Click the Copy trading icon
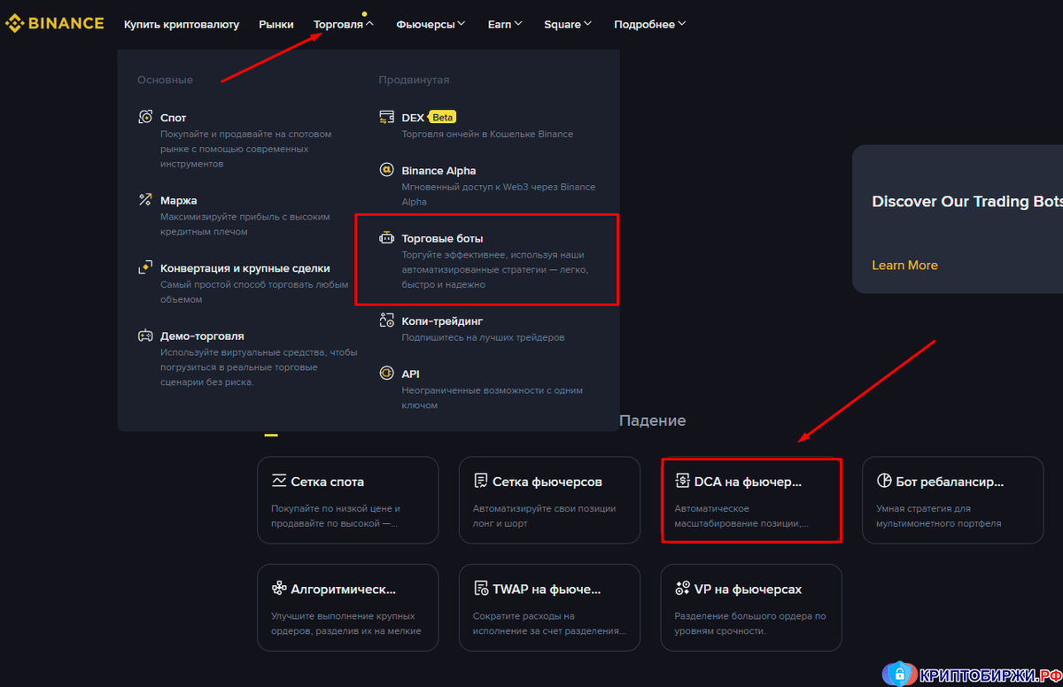Viewport: 1063px width, 687px height. 386,320
